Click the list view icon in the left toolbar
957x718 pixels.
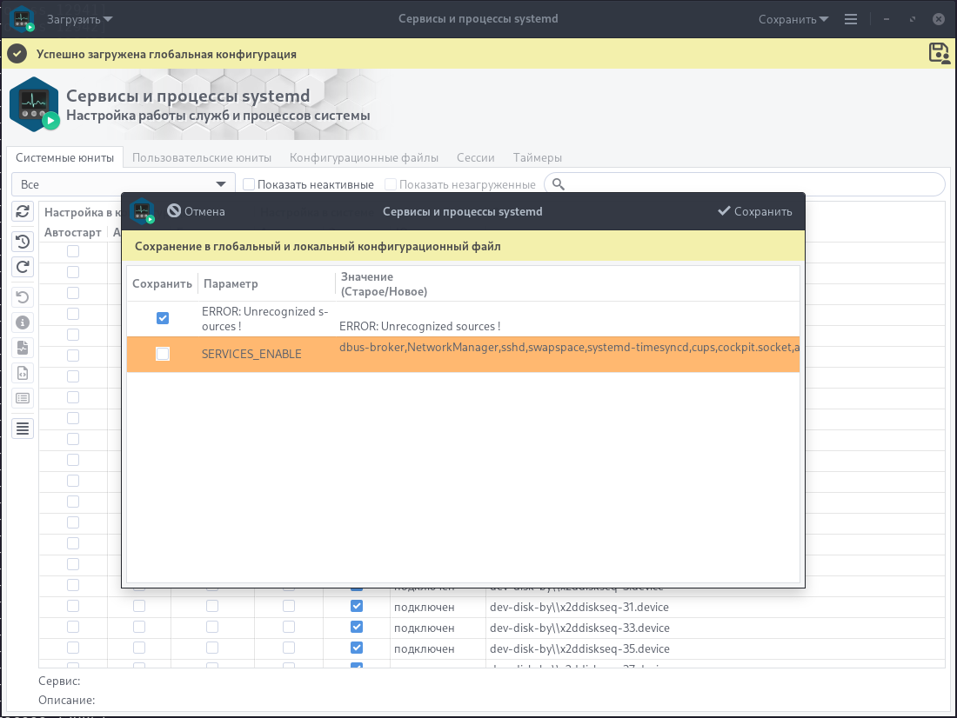coord(23,398)
